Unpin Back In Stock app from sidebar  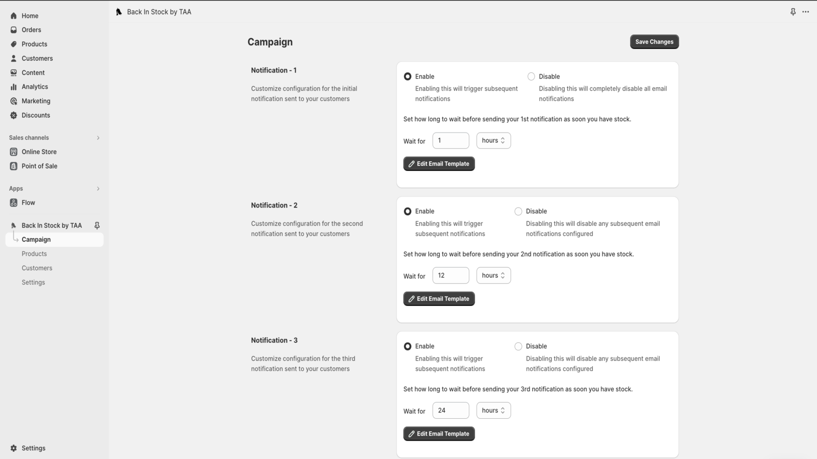point(97,225)
